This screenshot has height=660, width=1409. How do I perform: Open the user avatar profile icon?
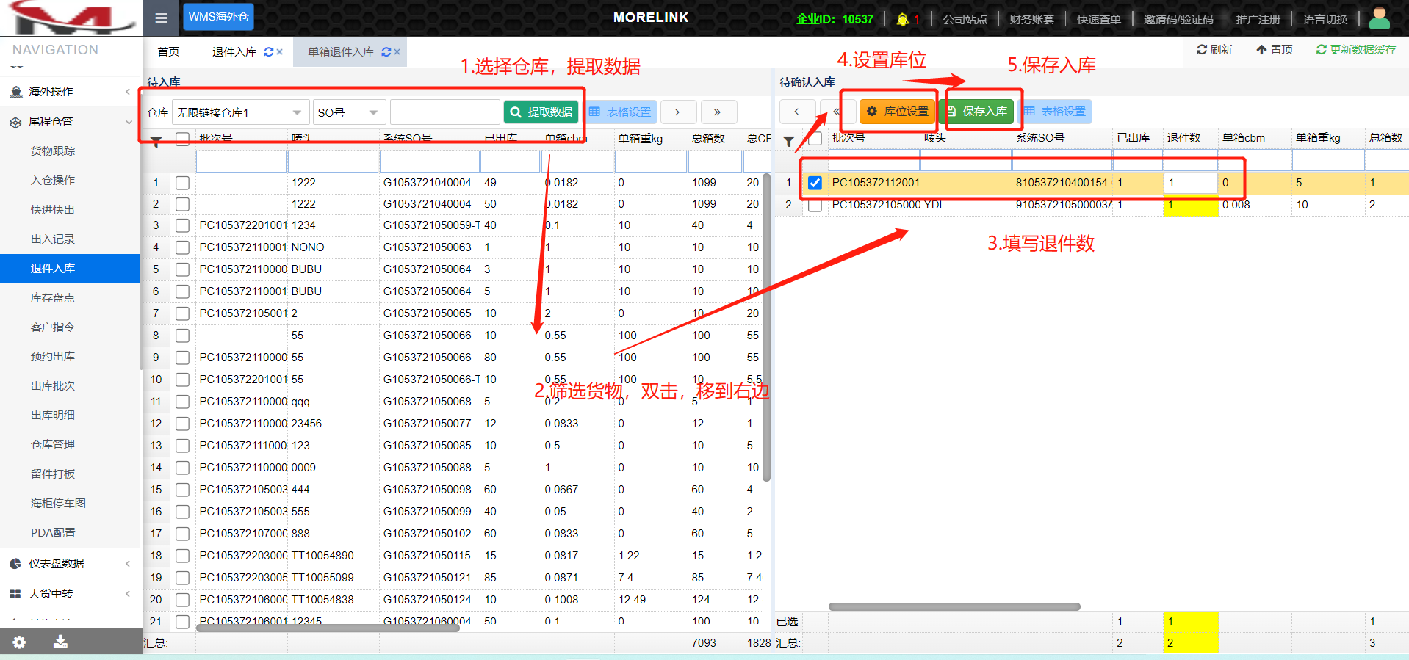(x=1380, y=18)
